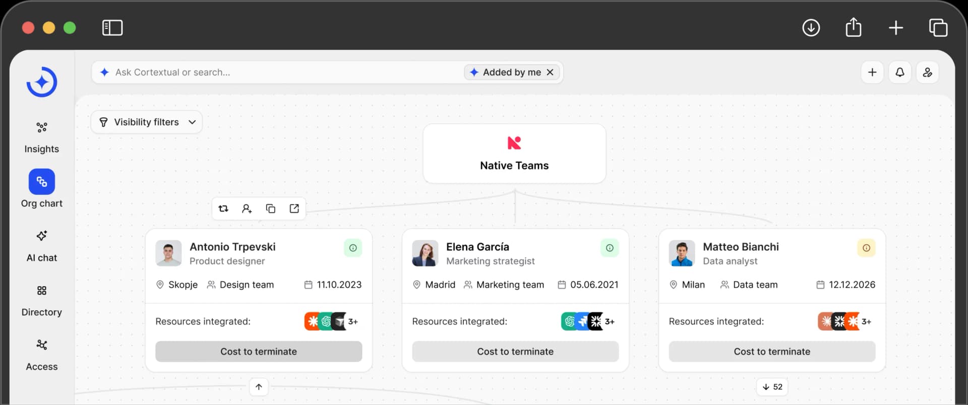The image size is (968, 405).
Task: Click the browser share icon
Action: 854,27
